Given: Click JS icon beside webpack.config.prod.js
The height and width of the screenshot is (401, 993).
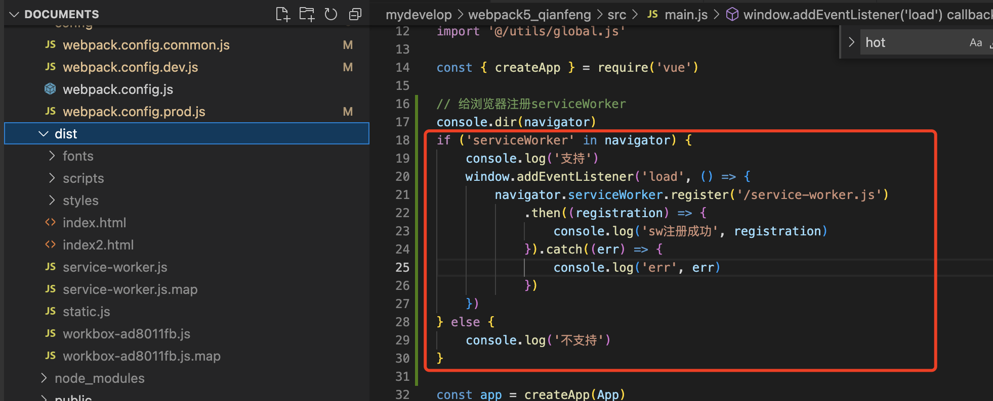Looking at the screenshot, I should 50,111.
